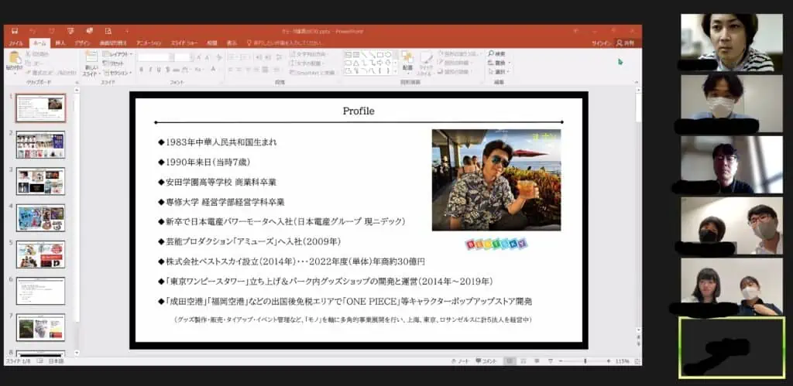The image size is (793, 386).
Task: Click the Undo icon in quick access toolbar
Action: click(33, 31)
